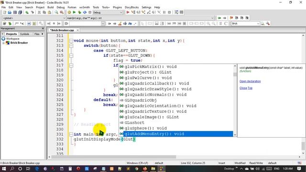Click the Rebuild icon
The width and height of the screenshot is (306, 172).
coord(85,12)
